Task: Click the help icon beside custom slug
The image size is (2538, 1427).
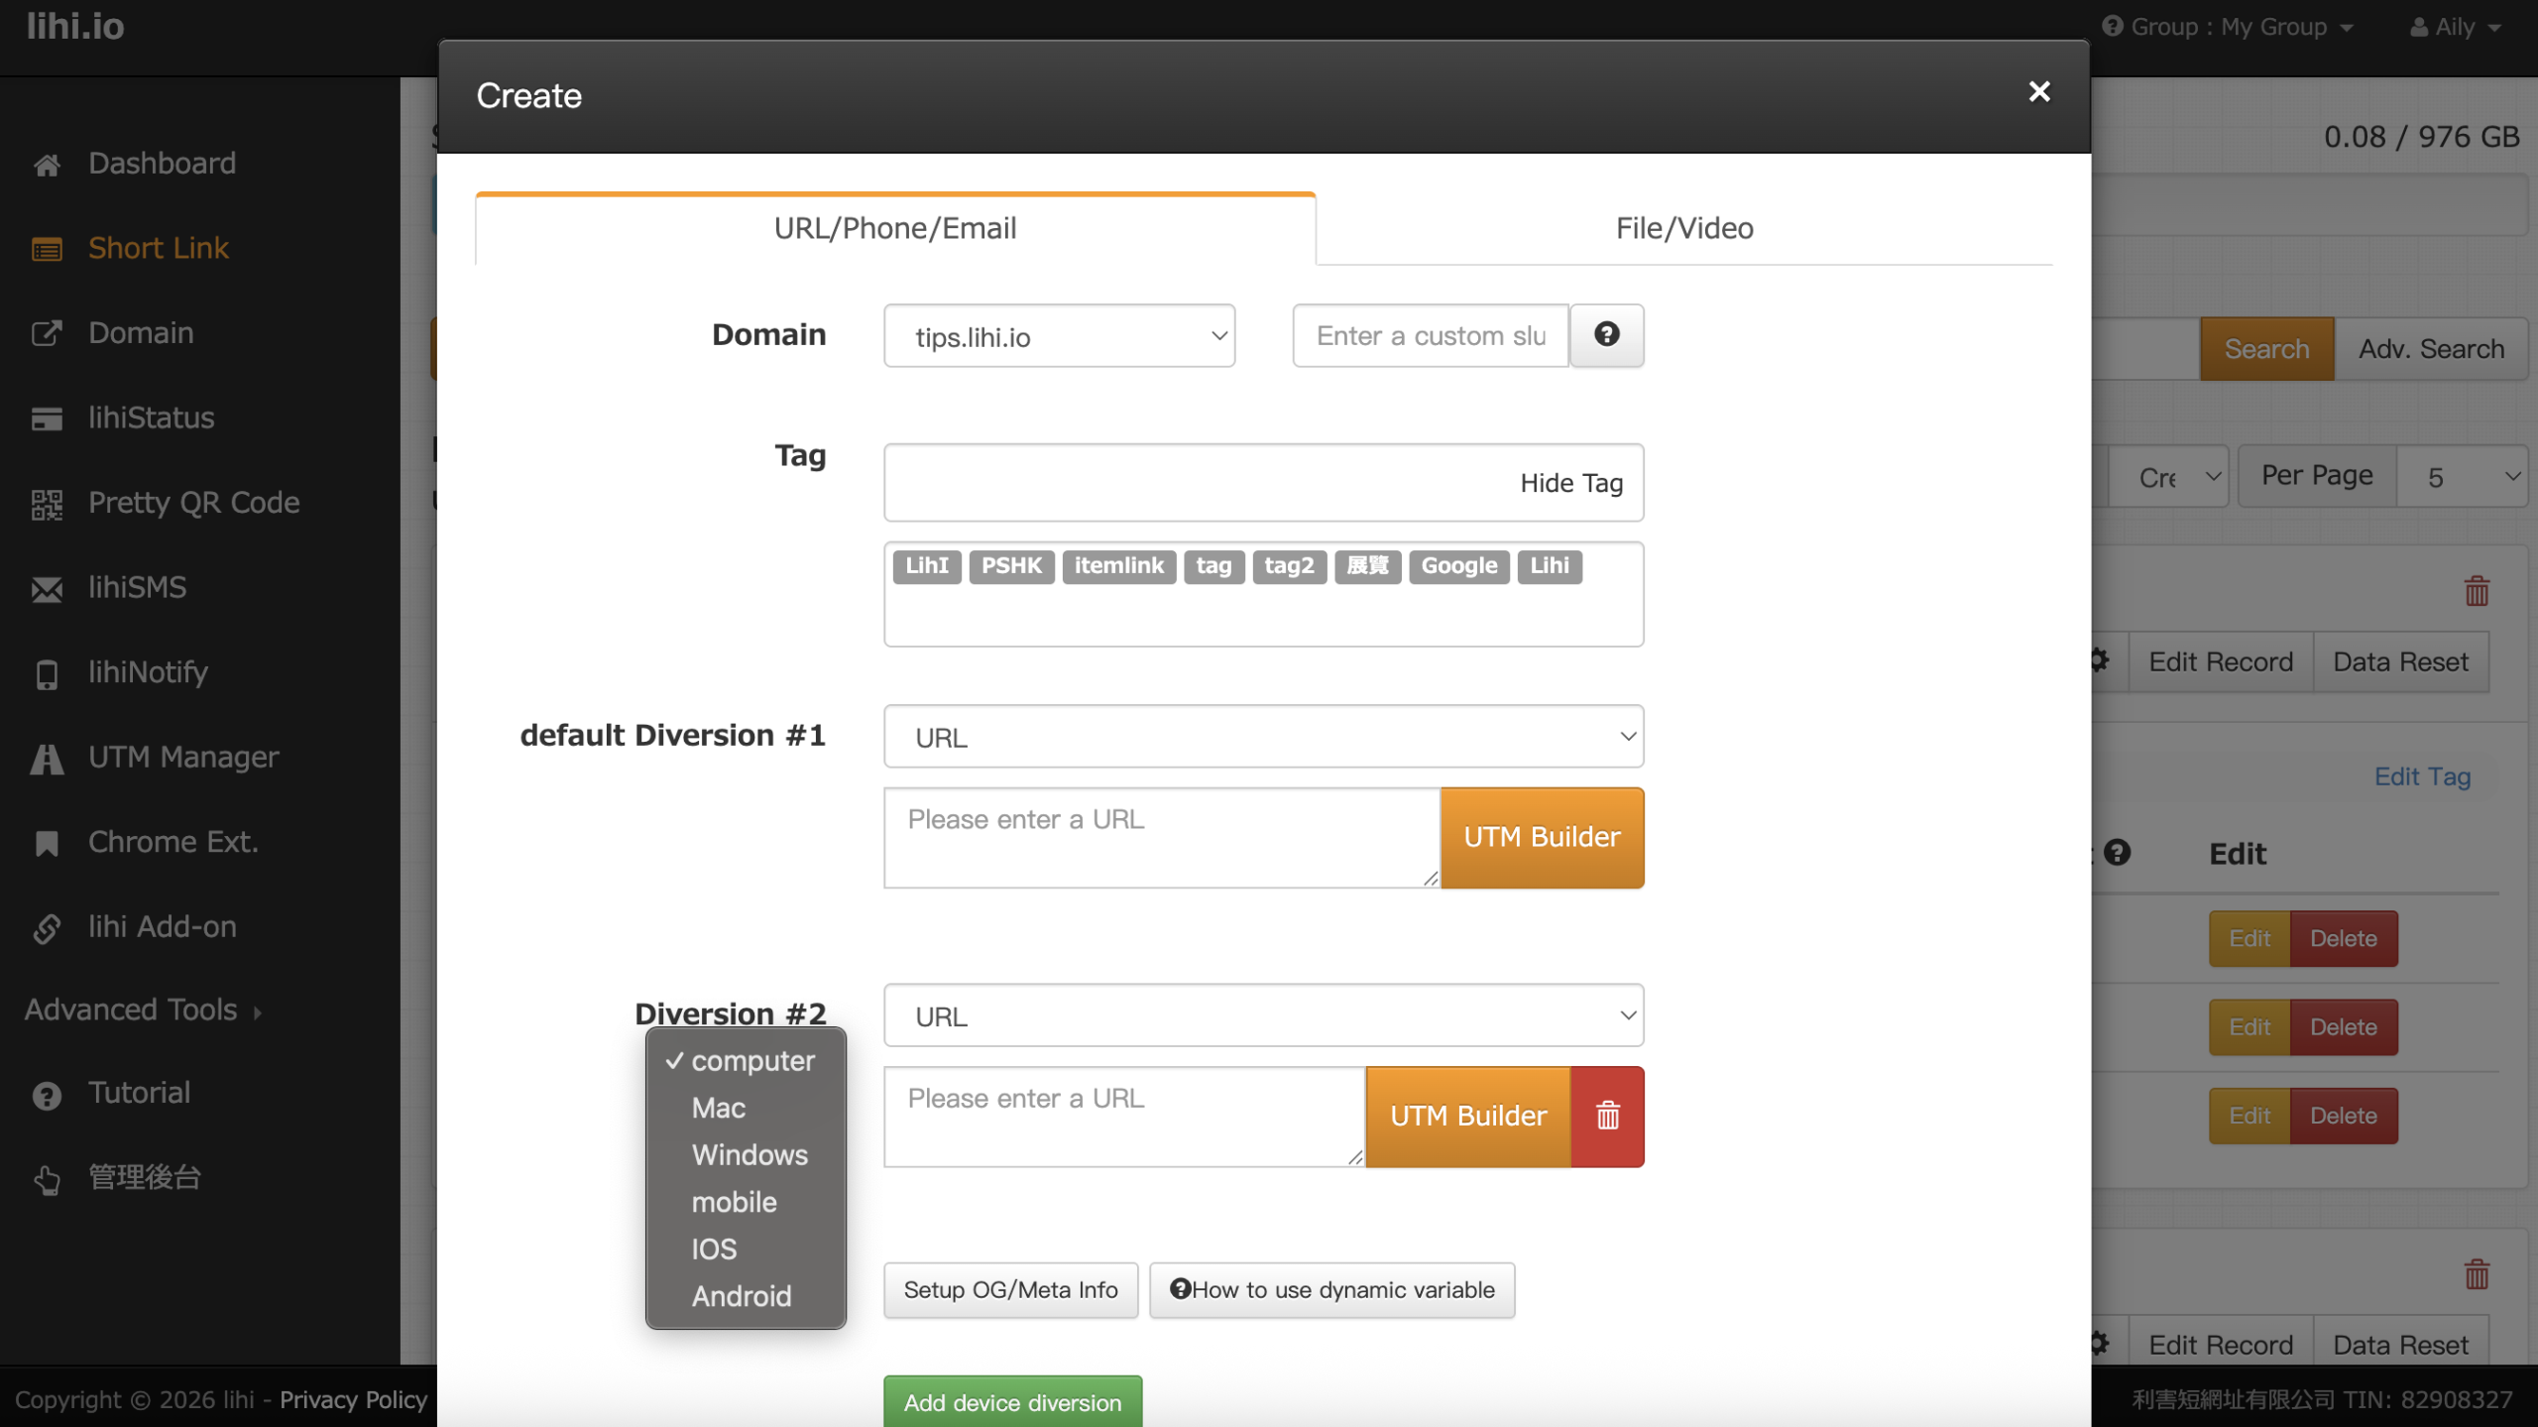Action: 1606,335
